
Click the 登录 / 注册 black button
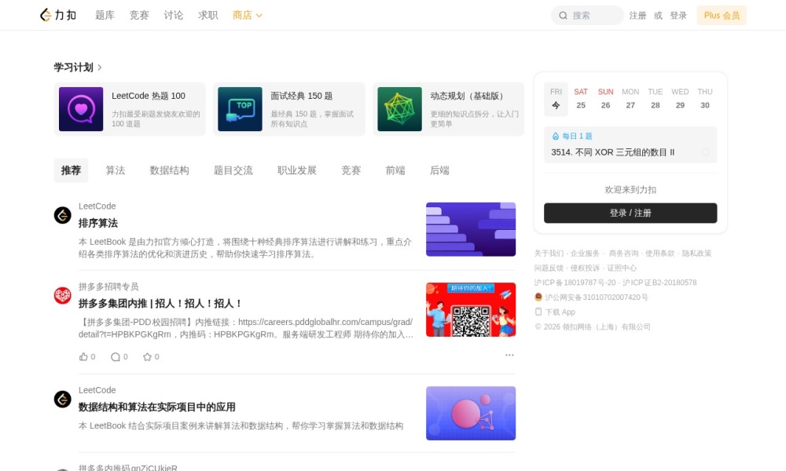[x=630, y=213]
